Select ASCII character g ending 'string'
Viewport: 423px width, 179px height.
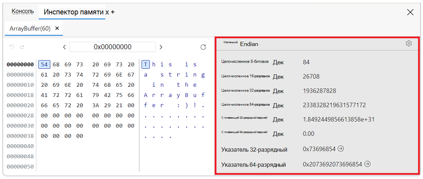[x=203, y=75]
